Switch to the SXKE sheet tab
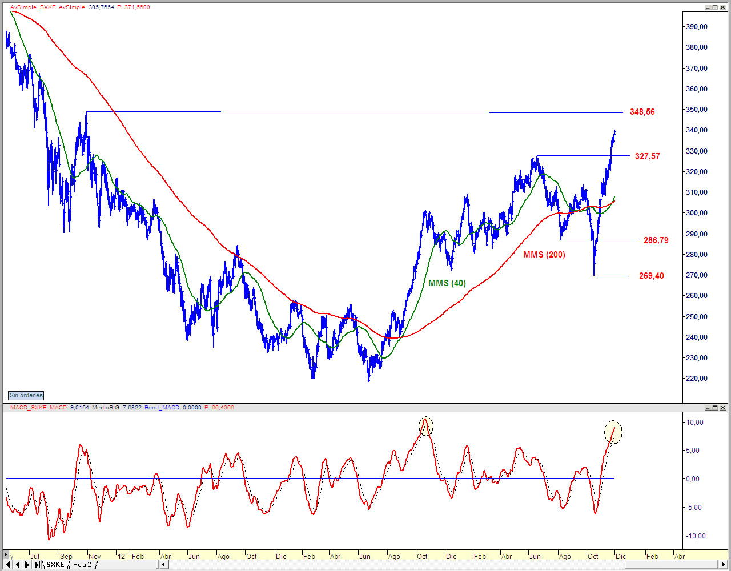This screenshot has width=731, height=571. click(x=55, y=565)
